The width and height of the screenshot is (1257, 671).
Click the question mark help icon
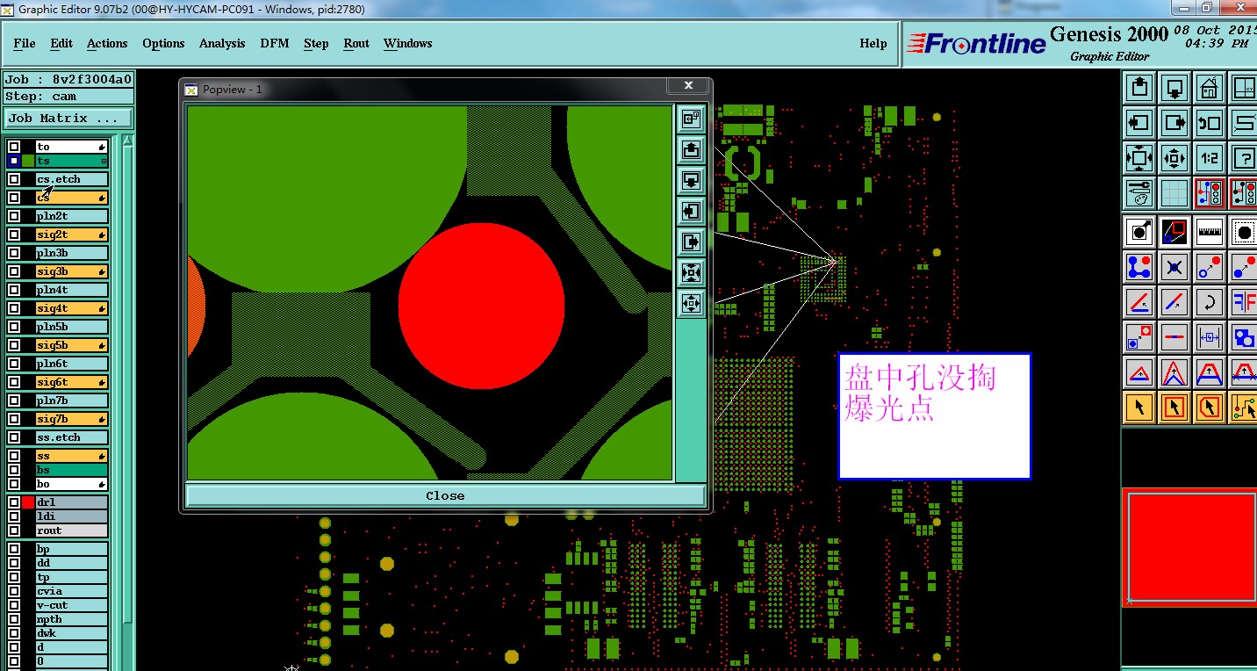pos(1243,158)
